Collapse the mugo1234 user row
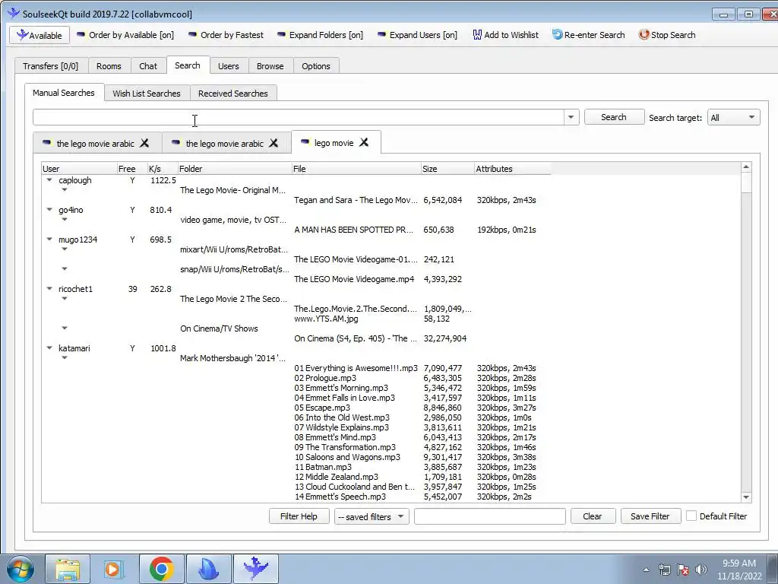This screenshot has height=584, width=778. tap(49, 240)
